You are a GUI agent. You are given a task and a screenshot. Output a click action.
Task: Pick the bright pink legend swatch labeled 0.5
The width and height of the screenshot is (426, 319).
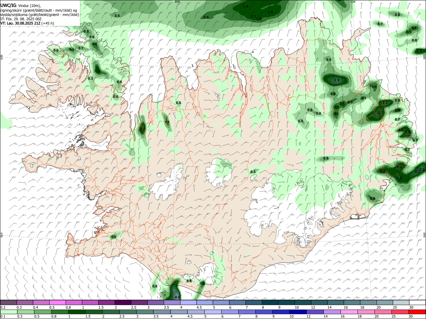57,302
